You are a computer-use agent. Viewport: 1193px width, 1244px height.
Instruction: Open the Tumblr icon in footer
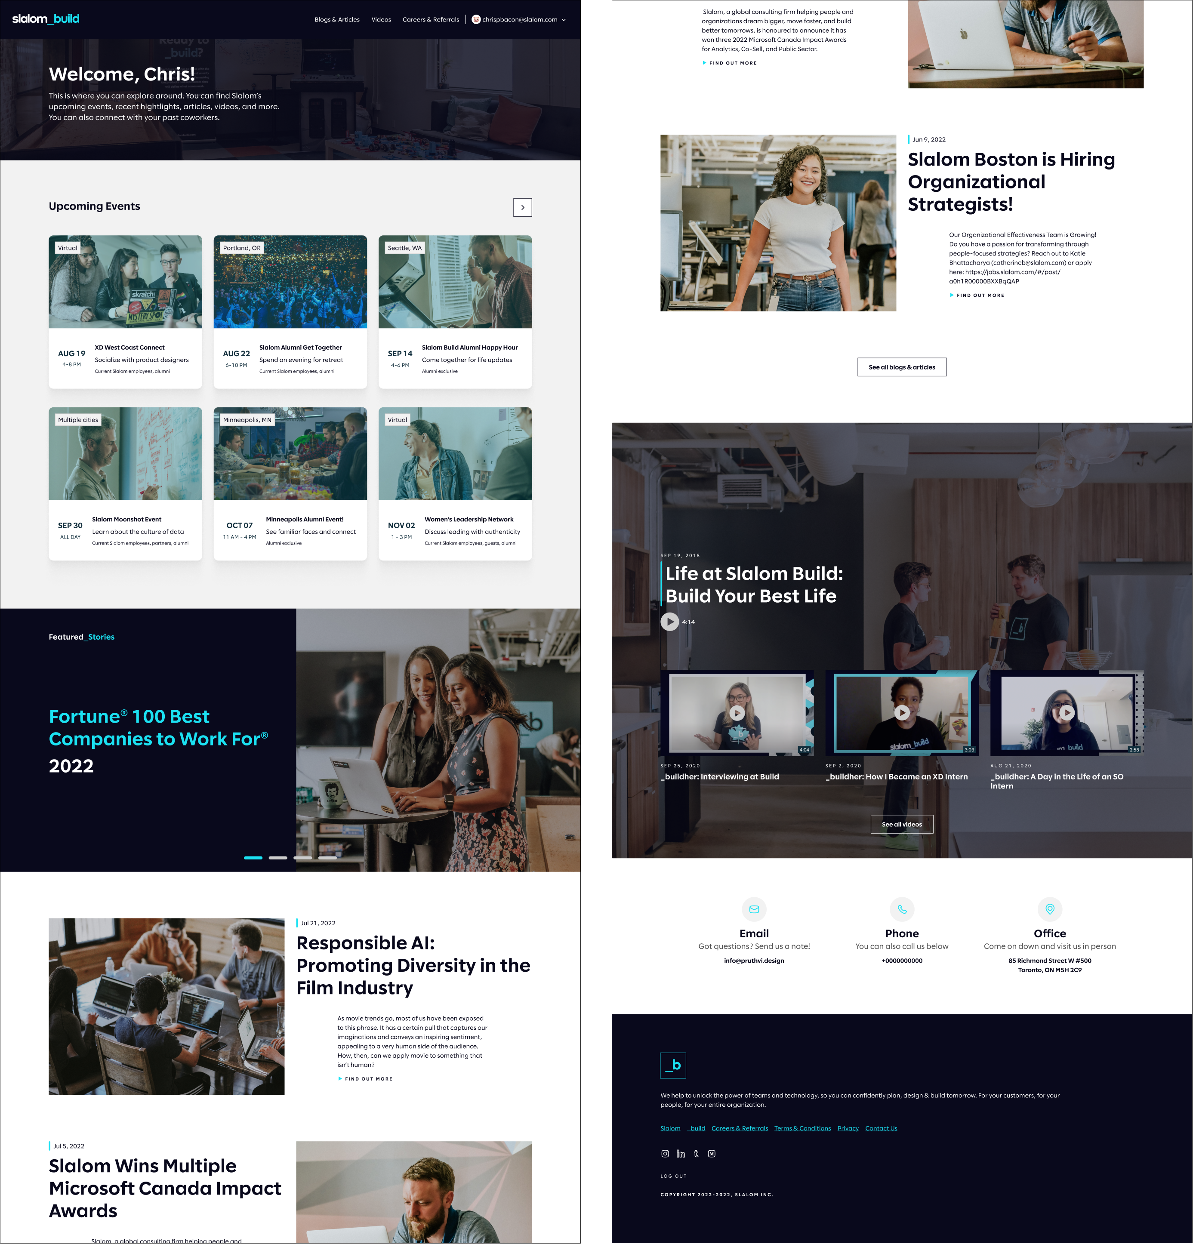point(697,1154)
